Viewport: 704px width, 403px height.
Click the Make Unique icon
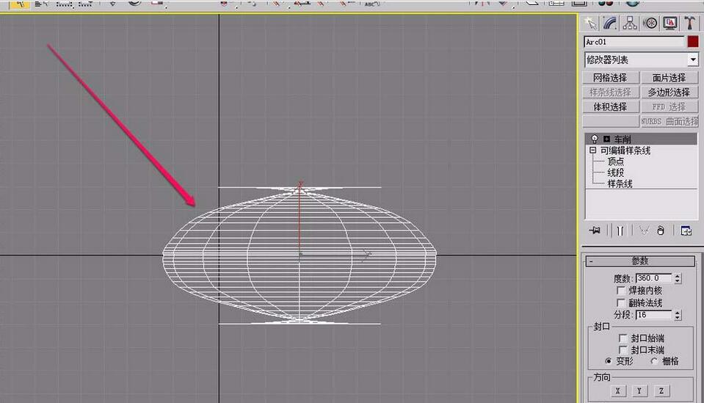click(645, 230)
